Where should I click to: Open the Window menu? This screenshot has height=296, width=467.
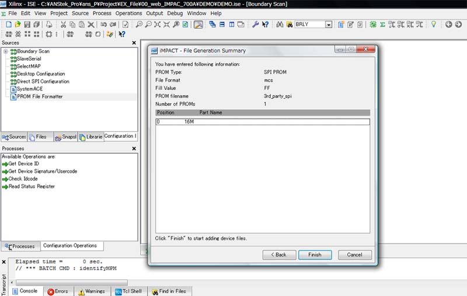coord(196,13)
